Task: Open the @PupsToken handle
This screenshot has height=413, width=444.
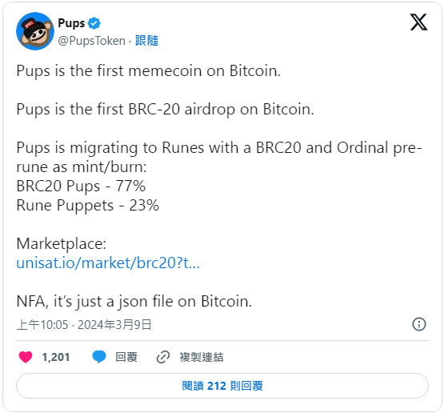Action: pos(91,41)
